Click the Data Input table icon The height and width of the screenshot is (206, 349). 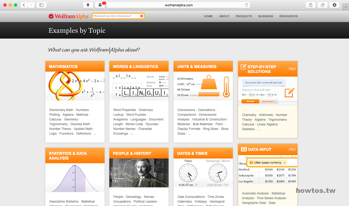[x=244, y=149]
